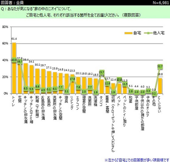The width and height of the screenshot is (170, 162).
Task: Click the 回答者：全員 header text
Action: pyautogui.click(x=12, y=3)
